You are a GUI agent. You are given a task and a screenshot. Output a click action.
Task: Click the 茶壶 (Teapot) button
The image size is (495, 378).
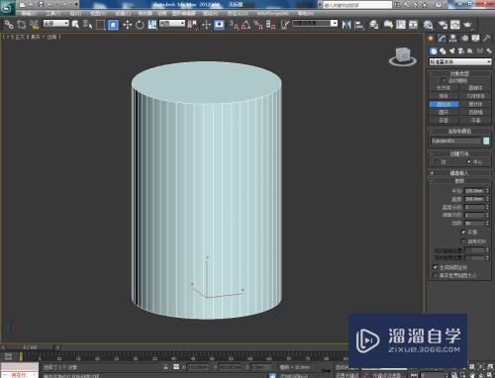point(444,121)
